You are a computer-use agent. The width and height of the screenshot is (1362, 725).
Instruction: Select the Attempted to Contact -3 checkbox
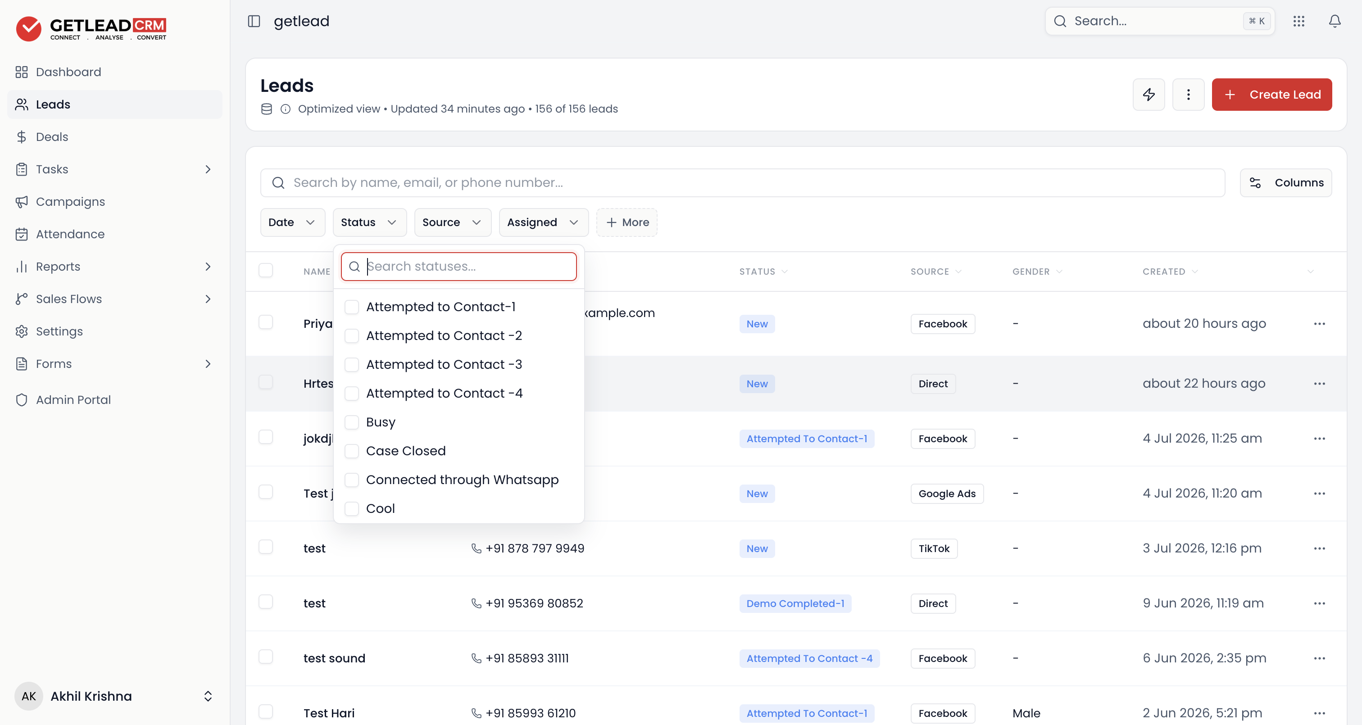tap(352, 364)
